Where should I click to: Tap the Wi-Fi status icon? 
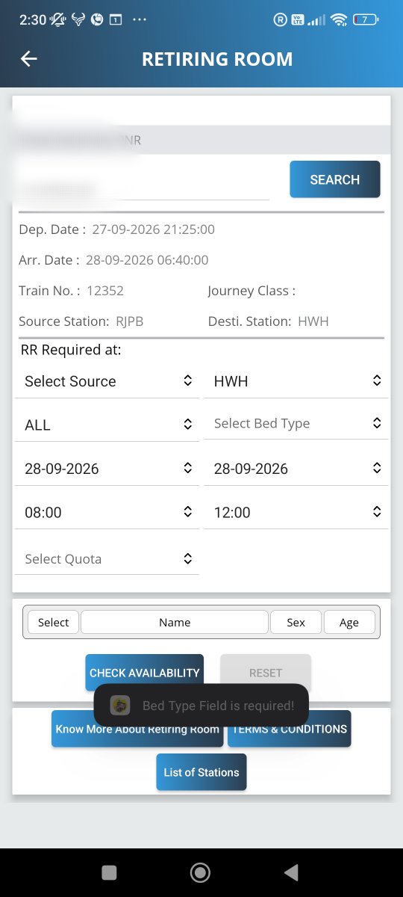tap(340, 20)
